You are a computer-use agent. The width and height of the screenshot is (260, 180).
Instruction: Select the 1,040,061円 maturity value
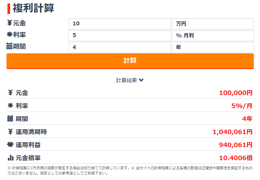pos(232,132)
